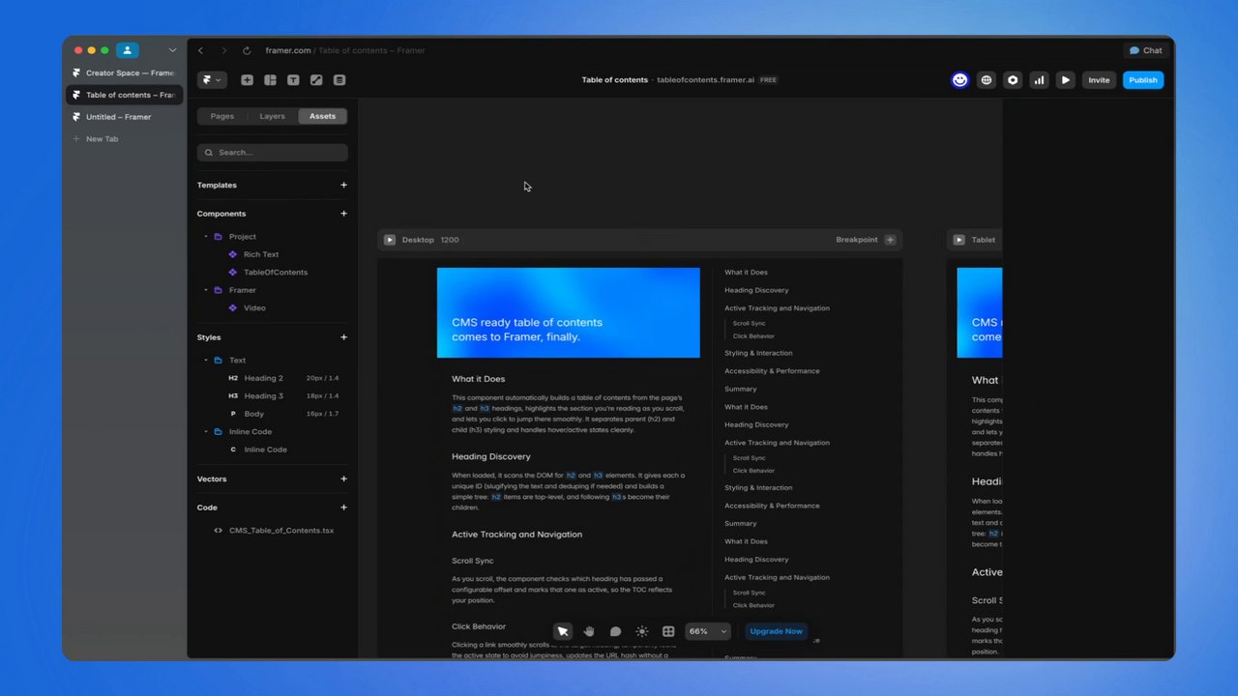
Task: Open the CMS database tool
Action: [x=339, y=80]
